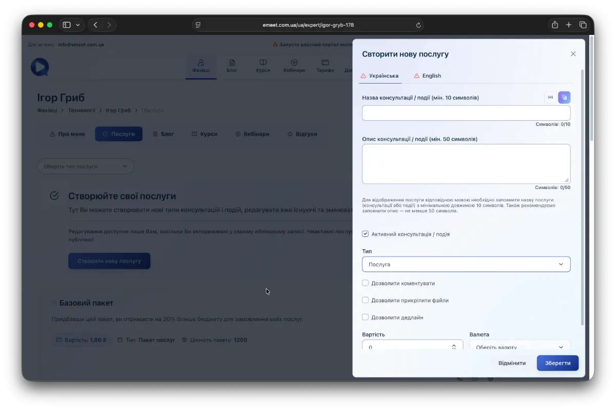Image resolution: width=616 pixels, height=410 pixels.
Task: Tick the Дозволити дедлайн checkbox
Action: tap(365, 318)
